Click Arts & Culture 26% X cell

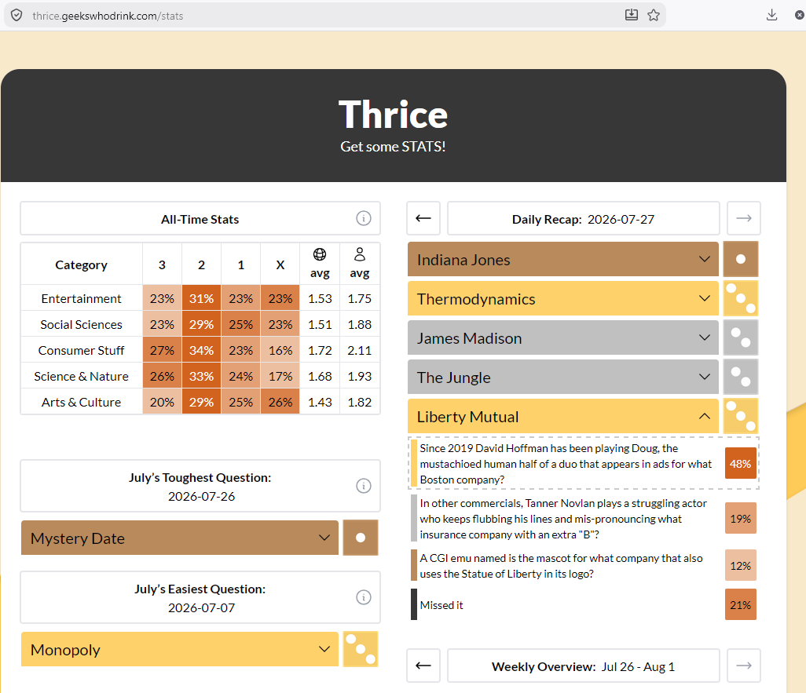(x=280, y=402)
